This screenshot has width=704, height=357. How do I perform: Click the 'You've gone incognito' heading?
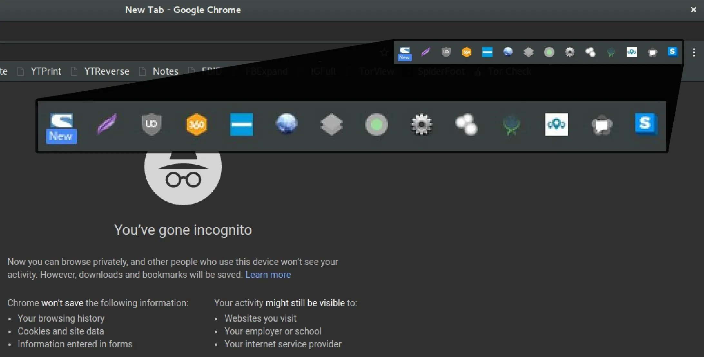(x=183, y=230)
